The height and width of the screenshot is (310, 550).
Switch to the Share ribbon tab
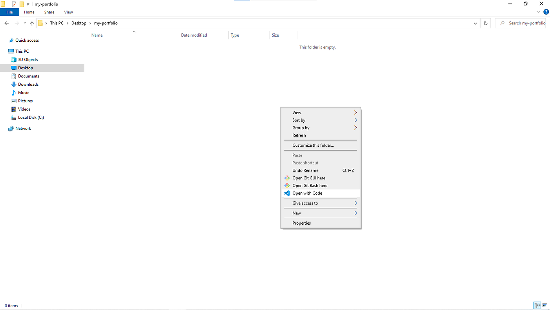(x=49, y=12)
